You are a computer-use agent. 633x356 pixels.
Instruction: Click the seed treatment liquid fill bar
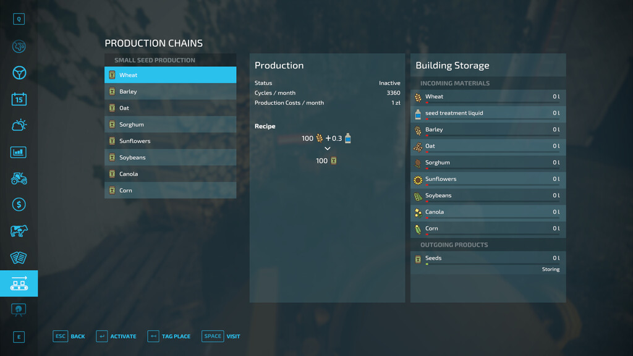491,119
